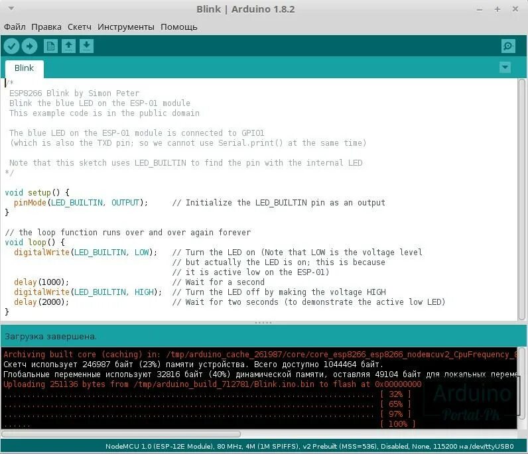Click comment 'This example code is in the public domain'
Viewport: 528px width, 454px height.
tap(104, 113)
